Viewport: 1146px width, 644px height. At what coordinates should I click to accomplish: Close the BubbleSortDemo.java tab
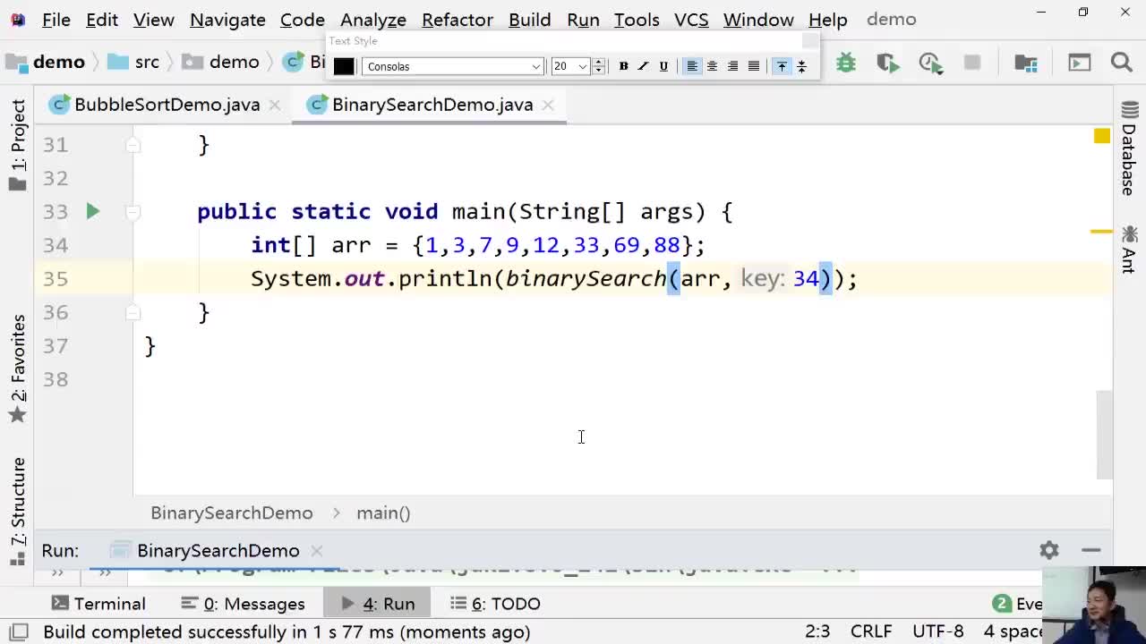click(275, 105)
